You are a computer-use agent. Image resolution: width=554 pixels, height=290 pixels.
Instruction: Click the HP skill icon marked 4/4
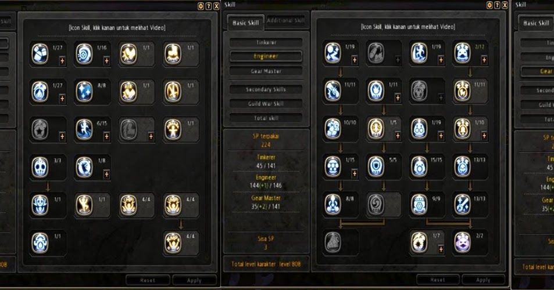pyautogui.click(x=128, y=205)
